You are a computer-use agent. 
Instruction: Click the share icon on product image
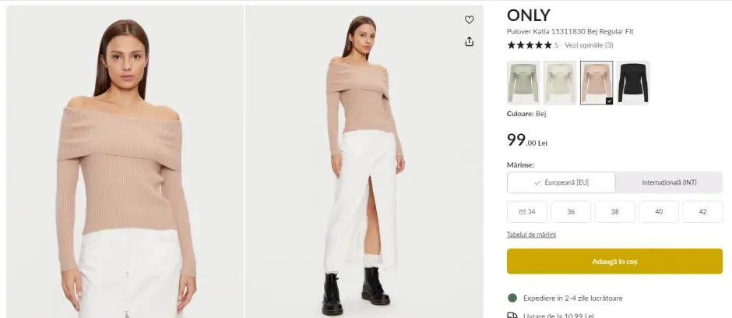pyautogui.click(x=469, y=41)
